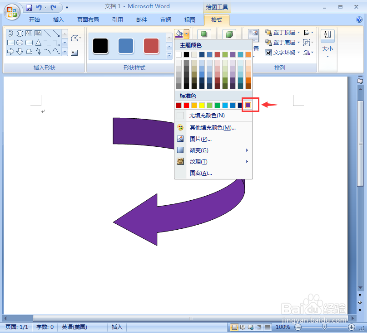Open the 页面布局 ribbon tab

88,20
